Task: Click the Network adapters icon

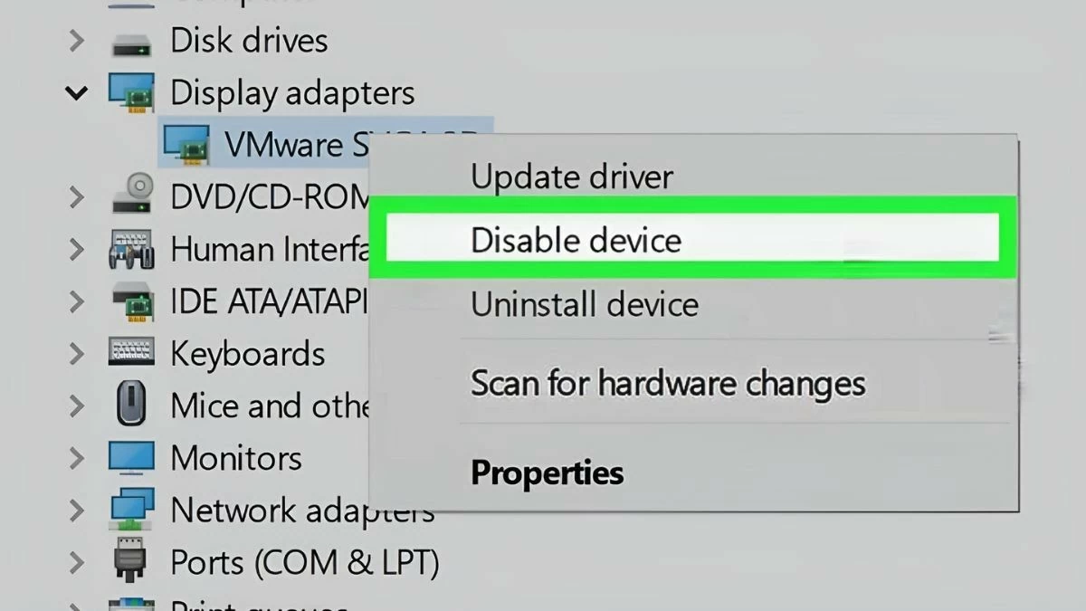Action: (132, 510)
